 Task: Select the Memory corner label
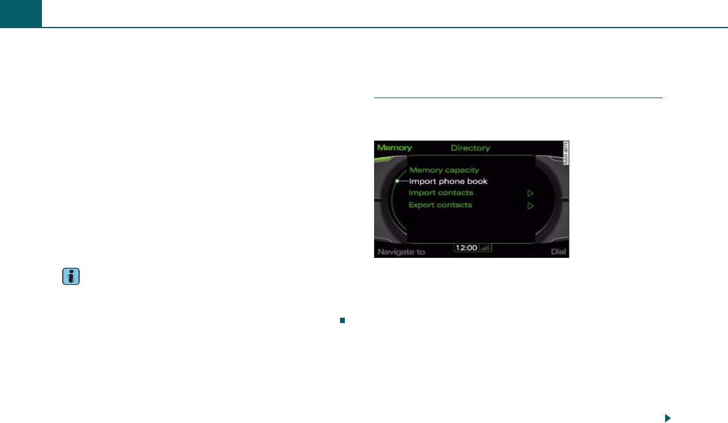click(395, 147)
